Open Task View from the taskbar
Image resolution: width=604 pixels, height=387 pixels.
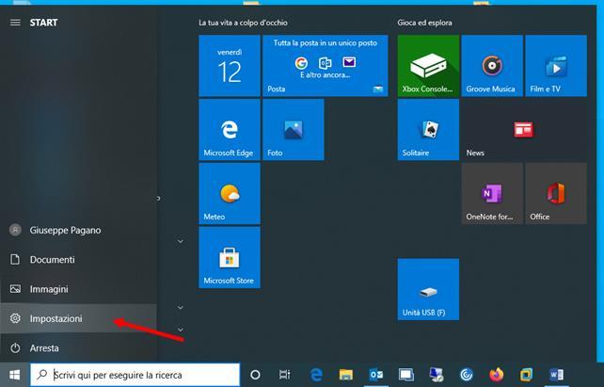click(285, 375)
